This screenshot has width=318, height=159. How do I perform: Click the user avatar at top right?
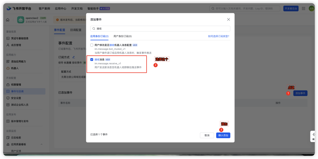point(311,9)
